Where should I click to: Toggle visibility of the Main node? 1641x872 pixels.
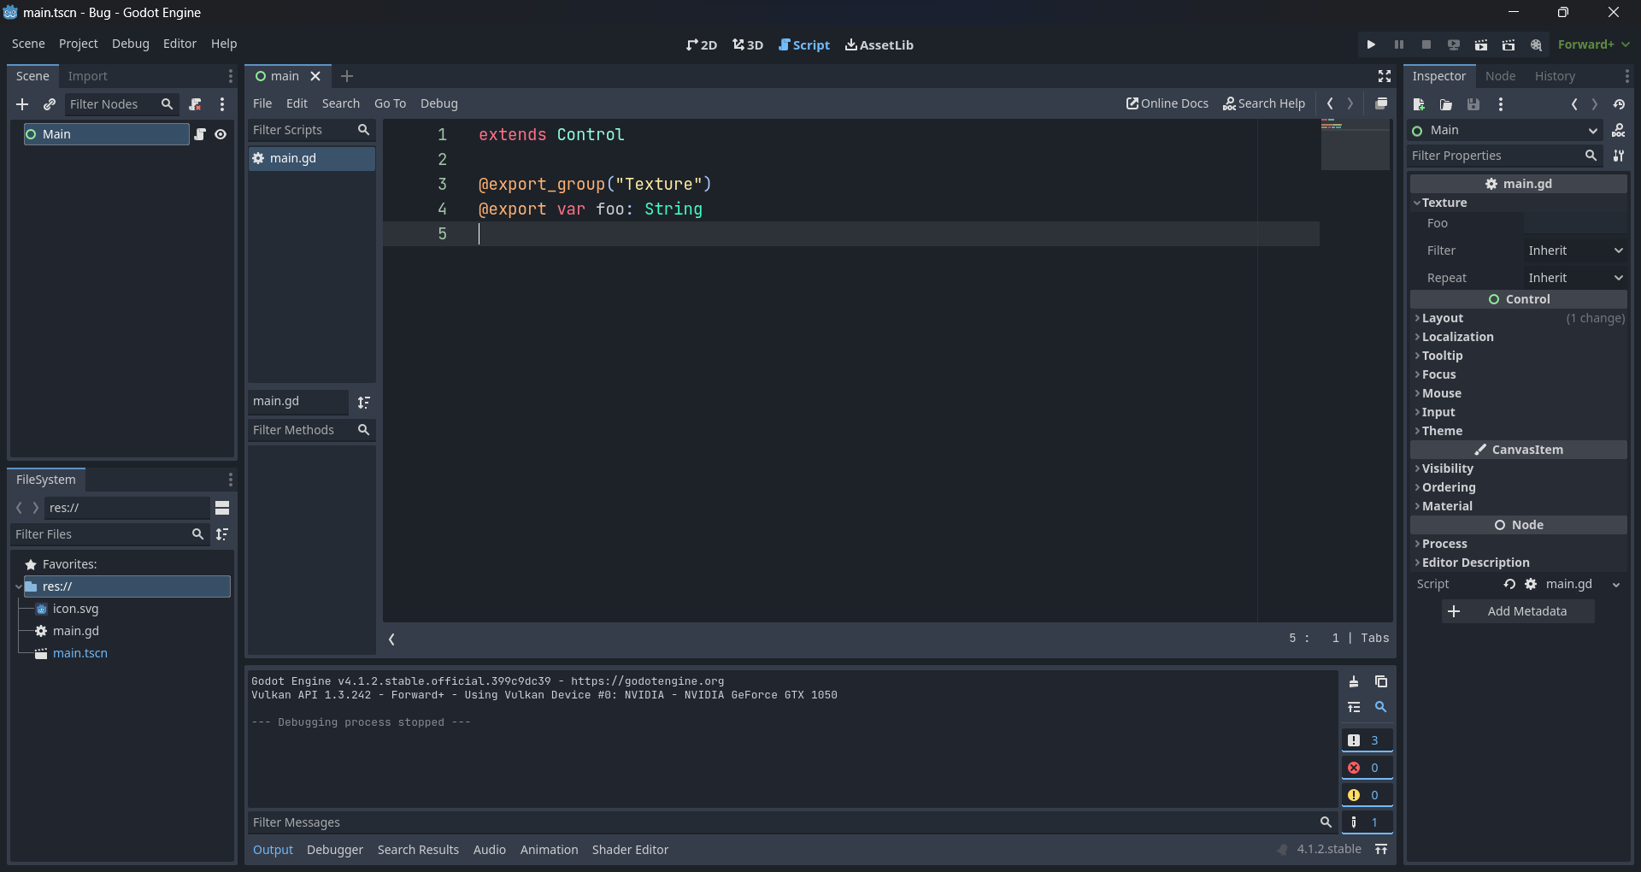(x=221, y=134)
